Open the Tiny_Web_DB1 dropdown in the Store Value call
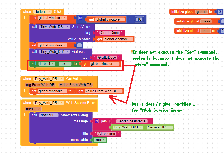Viewport: 224px width, 153px height. [67, 27]
